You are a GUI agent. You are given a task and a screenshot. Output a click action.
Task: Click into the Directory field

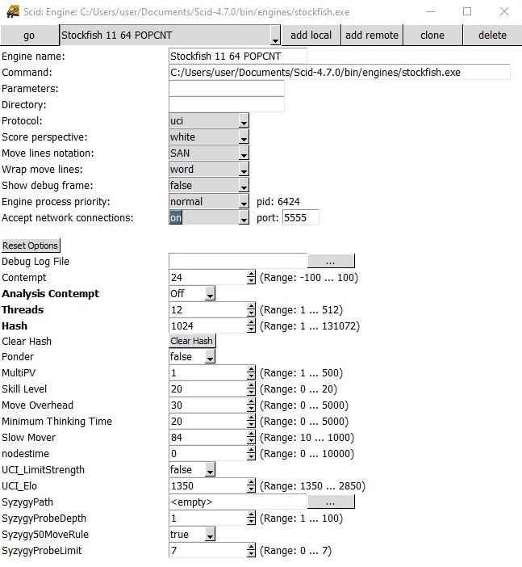[x=227, y=104]
